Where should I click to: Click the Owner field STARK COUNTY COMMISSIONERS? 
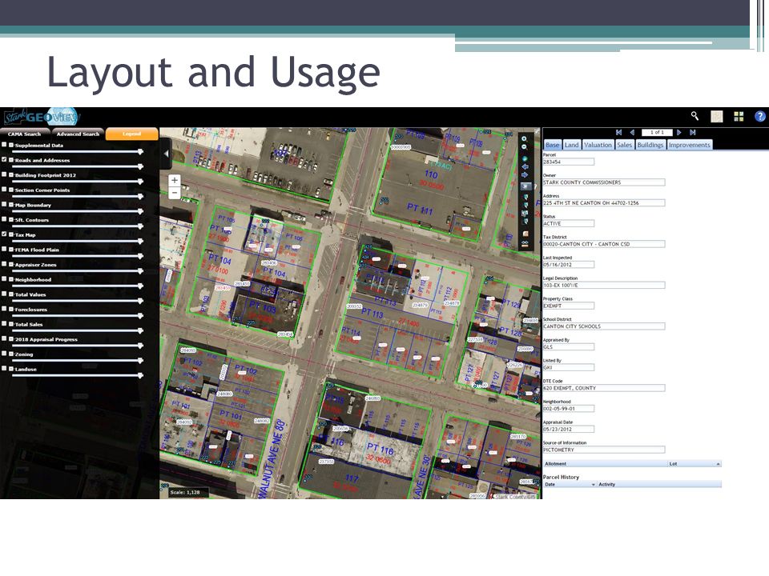(604, 182)
